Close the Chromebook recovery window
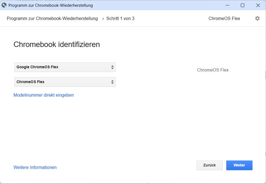 pos(258,5)
